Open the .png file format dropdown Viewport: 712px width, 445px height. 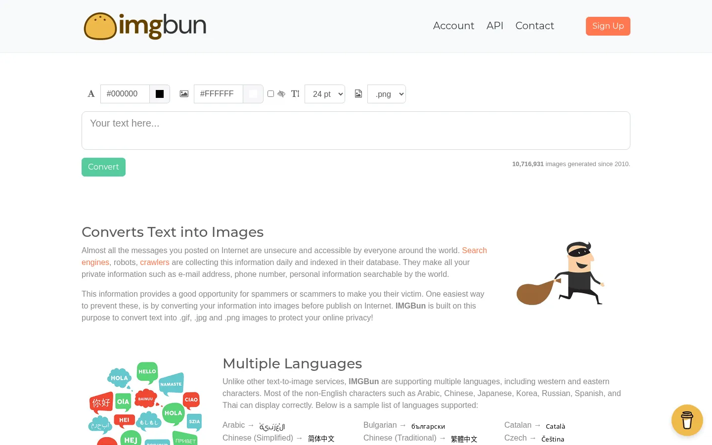tap(387, 94)
